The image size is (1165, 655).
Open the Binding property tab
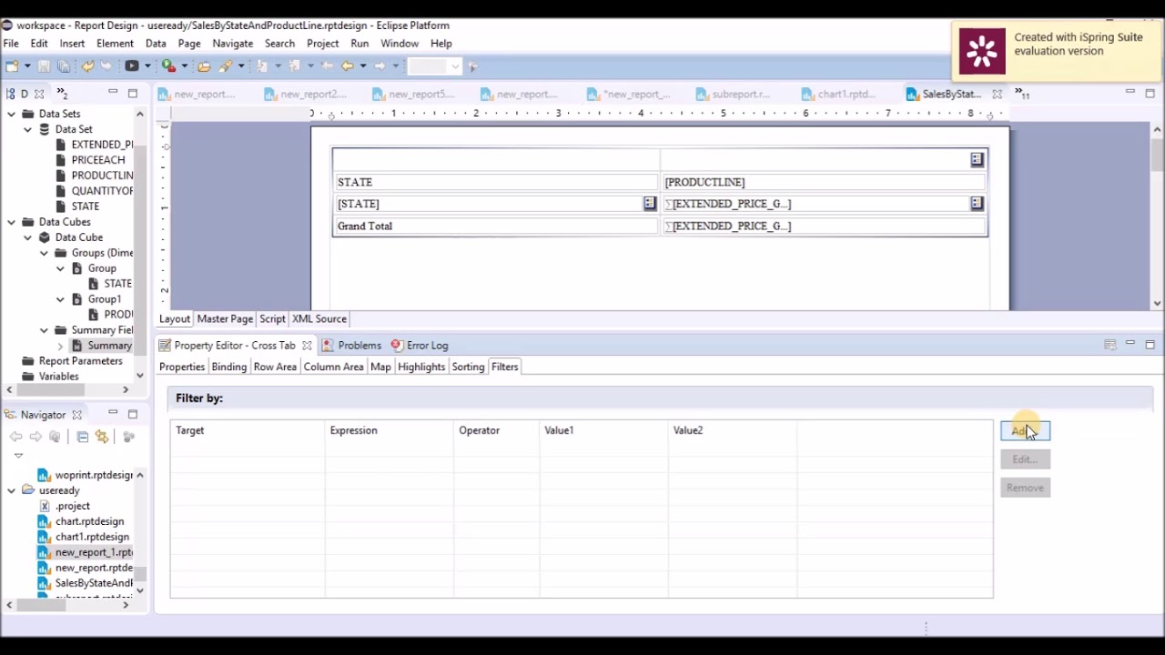pyautogui.click(x=228, y=367)
